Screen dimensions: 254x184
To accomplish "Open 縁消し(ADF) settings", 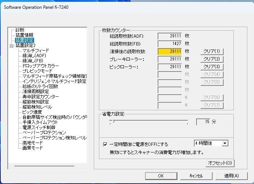I will (34, 56).
